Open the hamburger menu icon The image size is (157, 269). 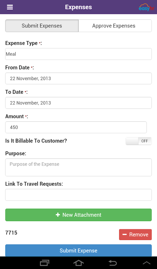click(x=10, y=7)
